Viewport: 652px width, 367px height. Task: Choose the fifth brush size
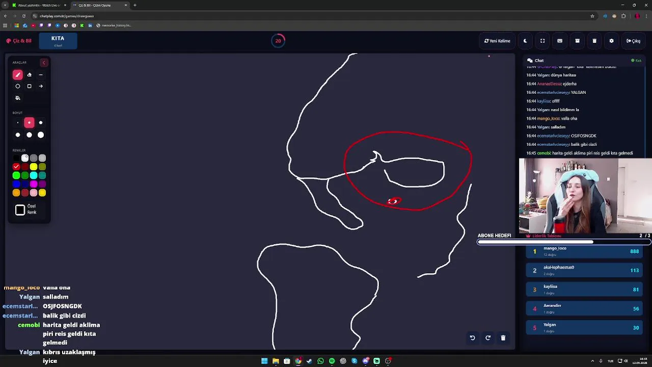[29, 135]
